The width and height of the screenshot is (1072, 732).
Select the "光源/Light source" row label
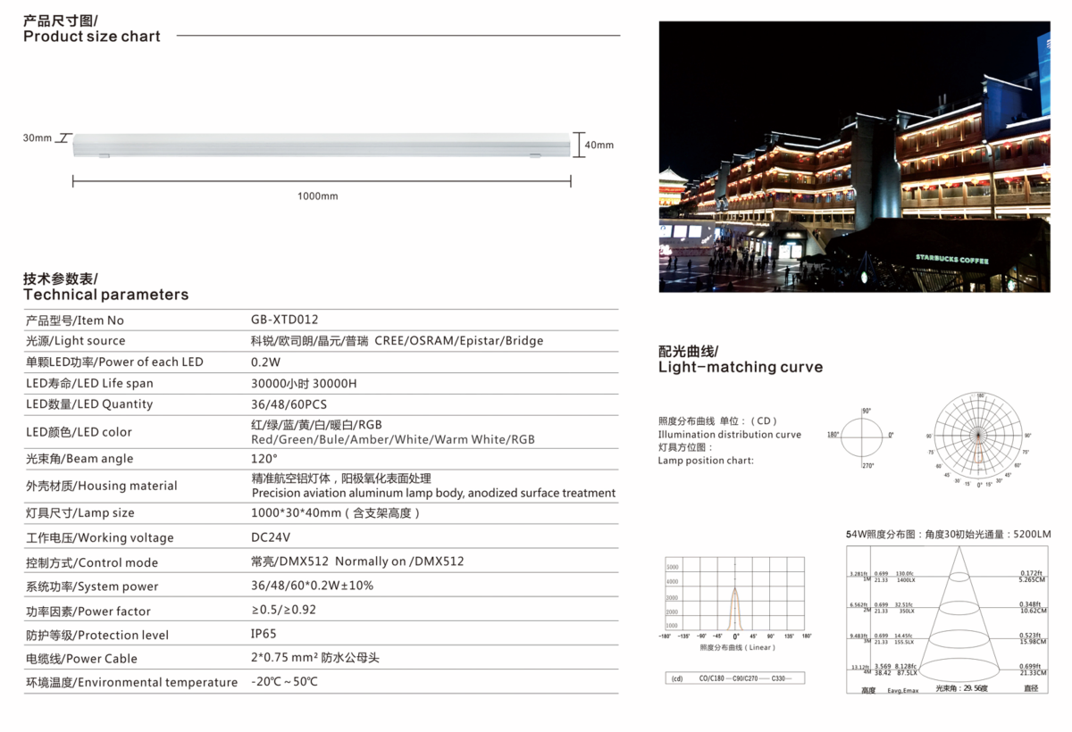pyautogui.click(x=76, y=341)
